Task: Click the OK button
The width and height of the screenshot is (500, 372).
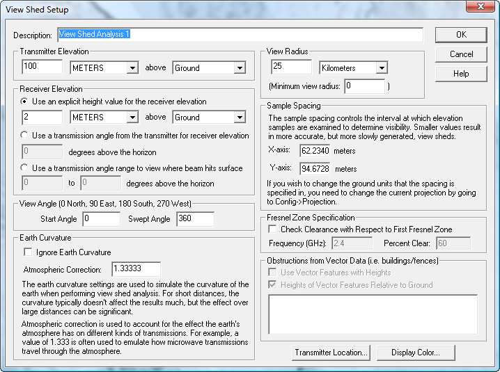Action: pyautogui.click(x=461, y=35)
